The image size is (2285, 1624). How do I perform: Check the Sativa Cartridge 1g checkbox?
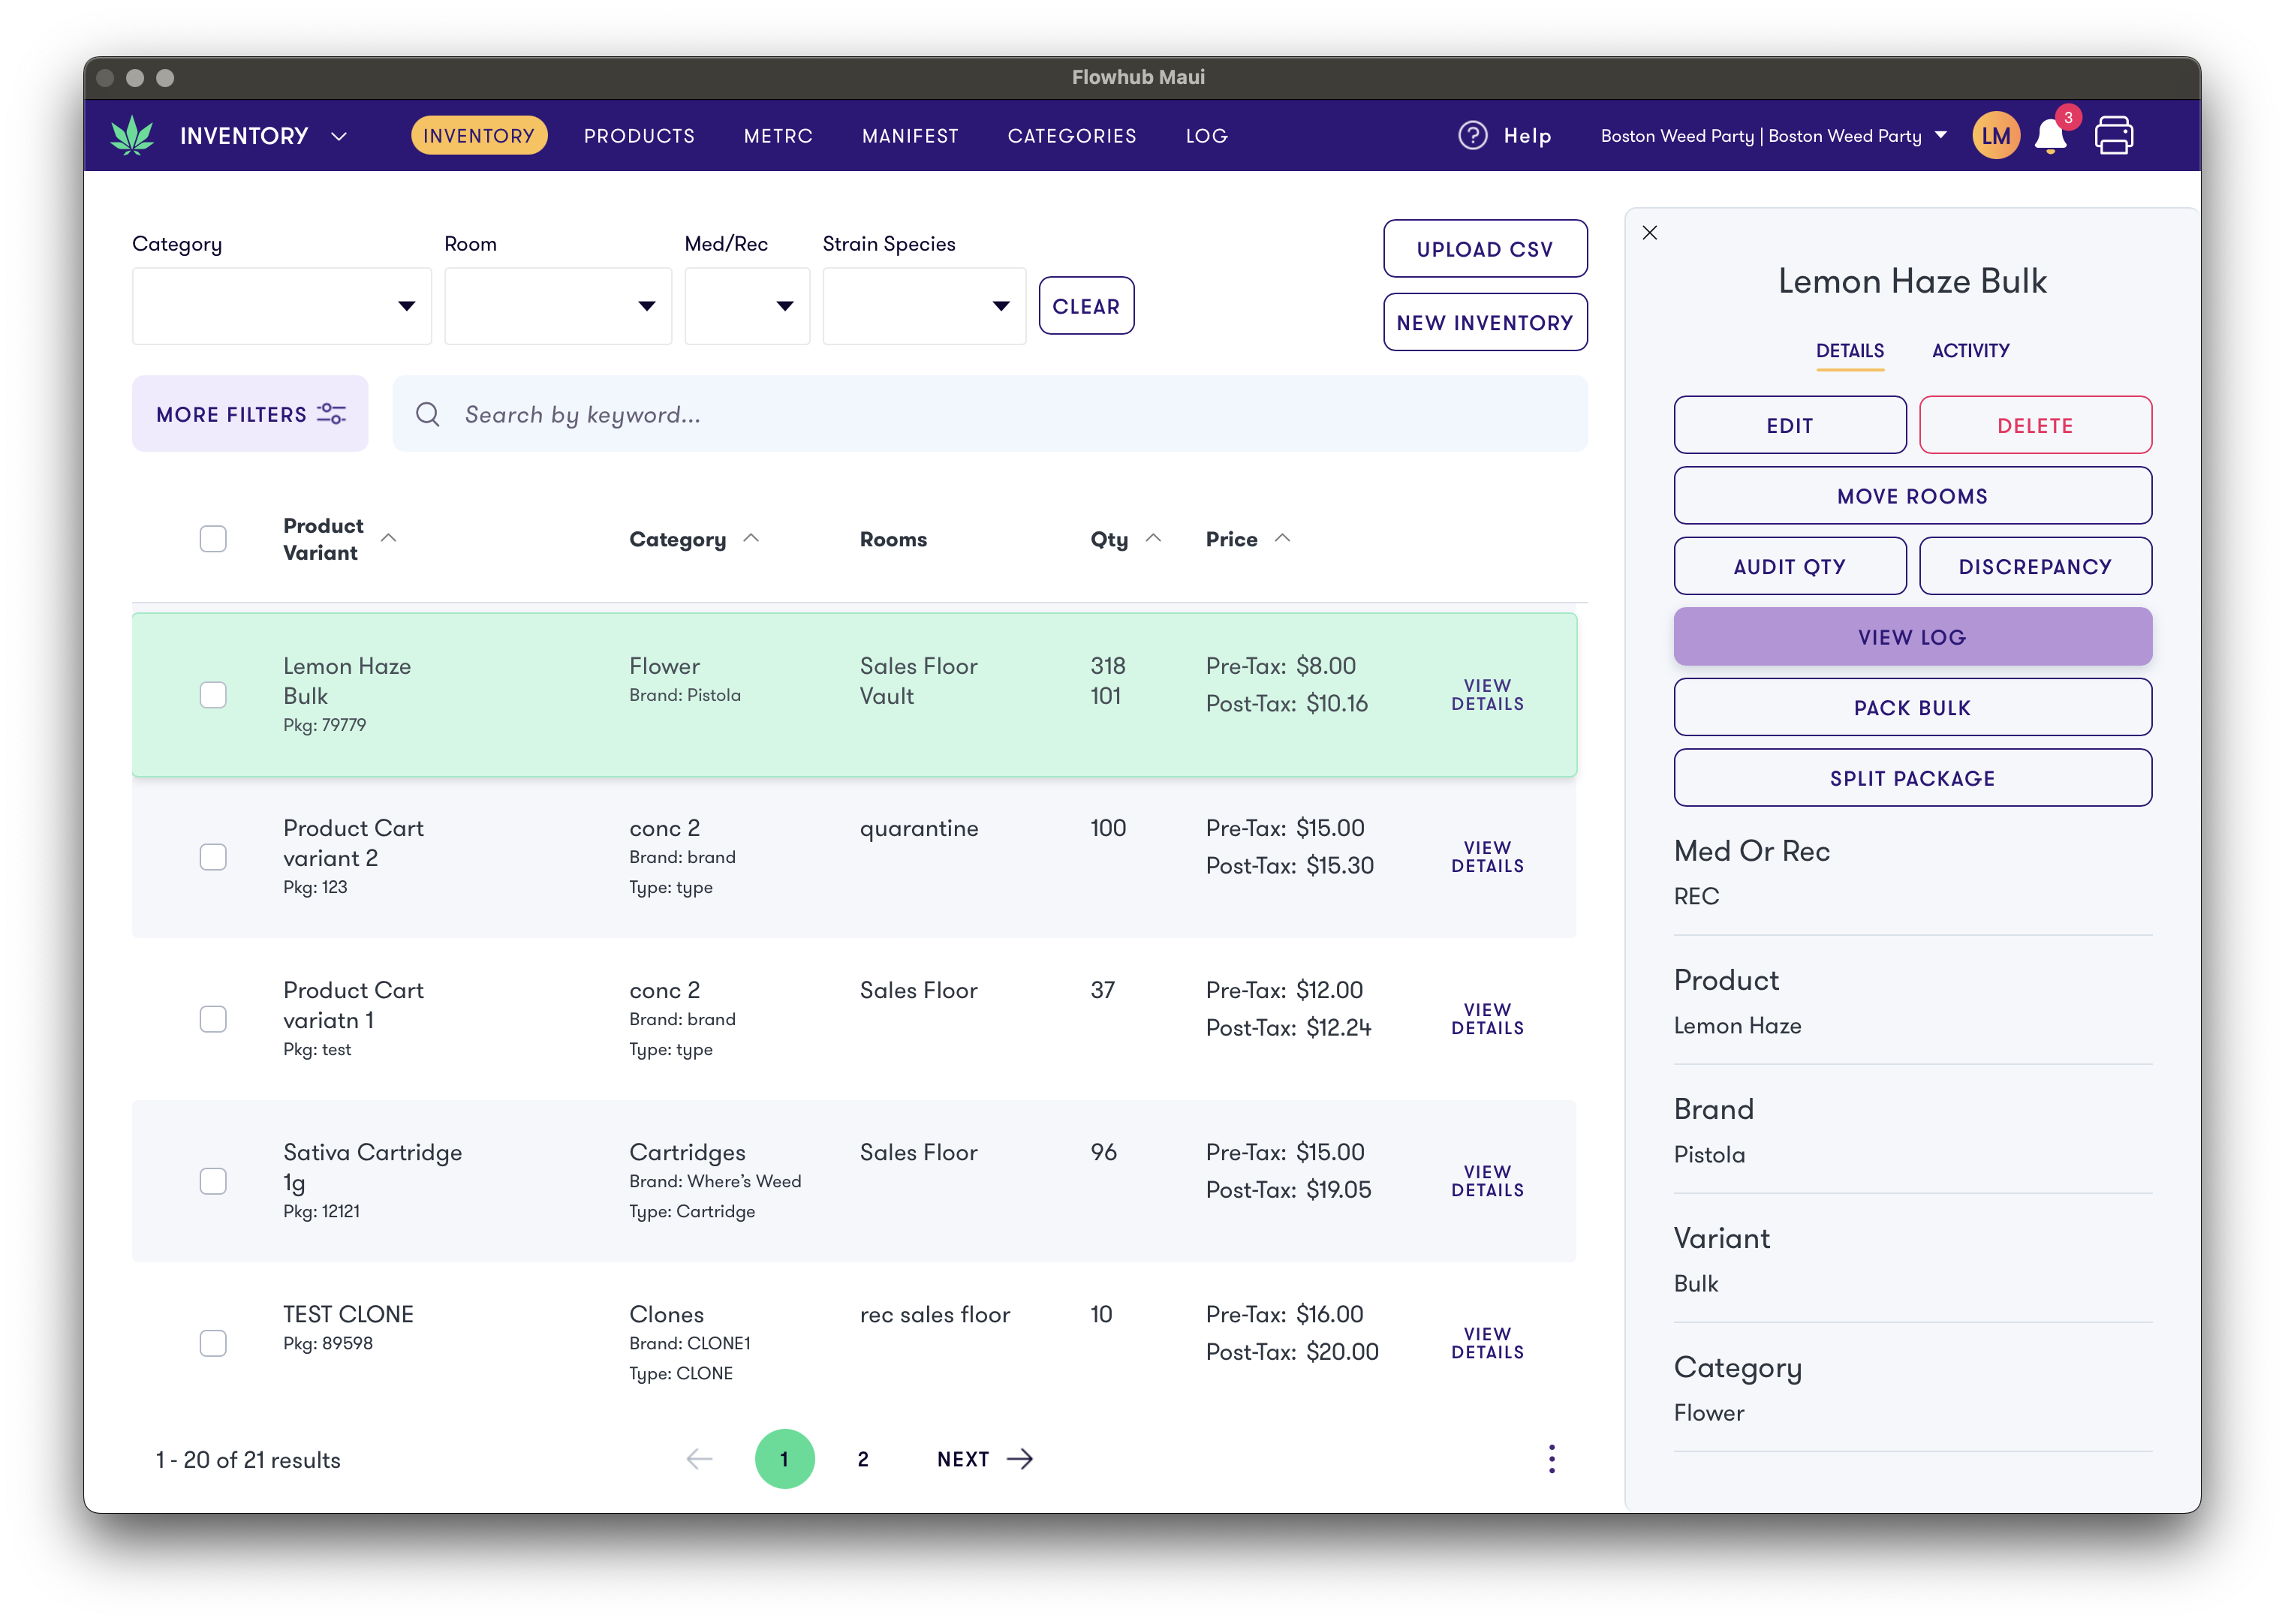[213, 1181]
